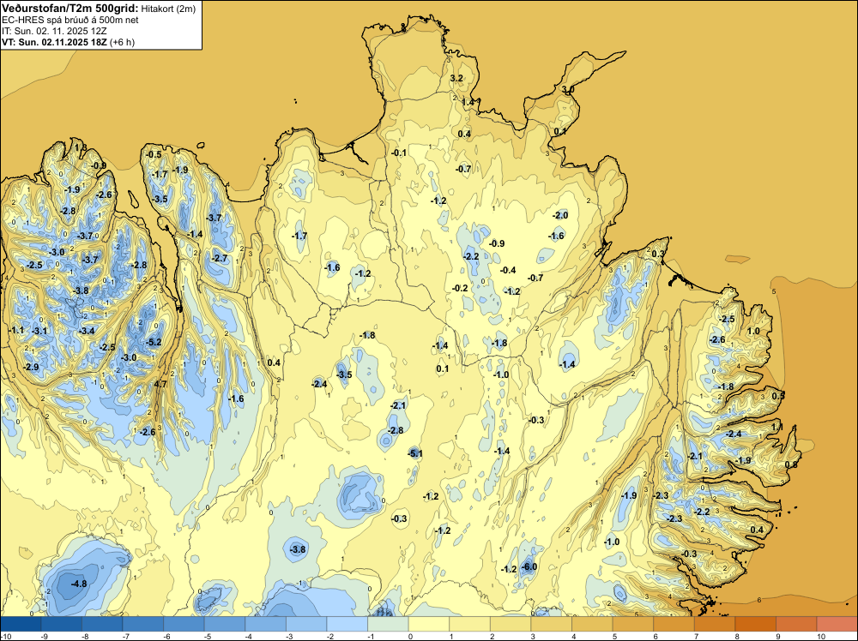858x641 pixels.
Task: Click the -3.4 temperature label
Action: pos(87,331)
